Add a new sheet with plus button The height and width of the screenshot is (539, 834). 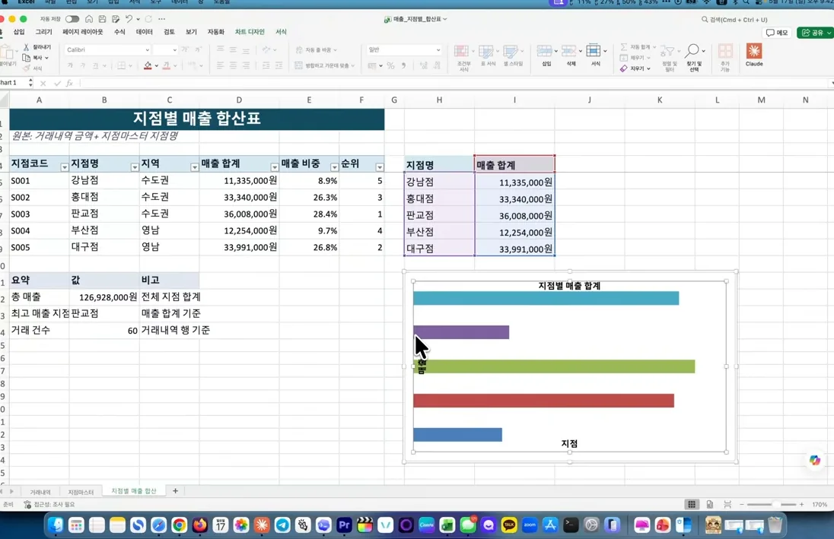click(x=175, y=490)
